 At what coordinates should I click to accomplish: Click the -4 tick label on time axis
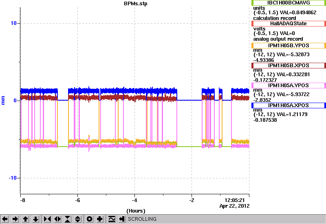tap(134, 200)
